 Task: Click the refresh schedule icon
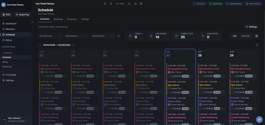tap(257, 45)
